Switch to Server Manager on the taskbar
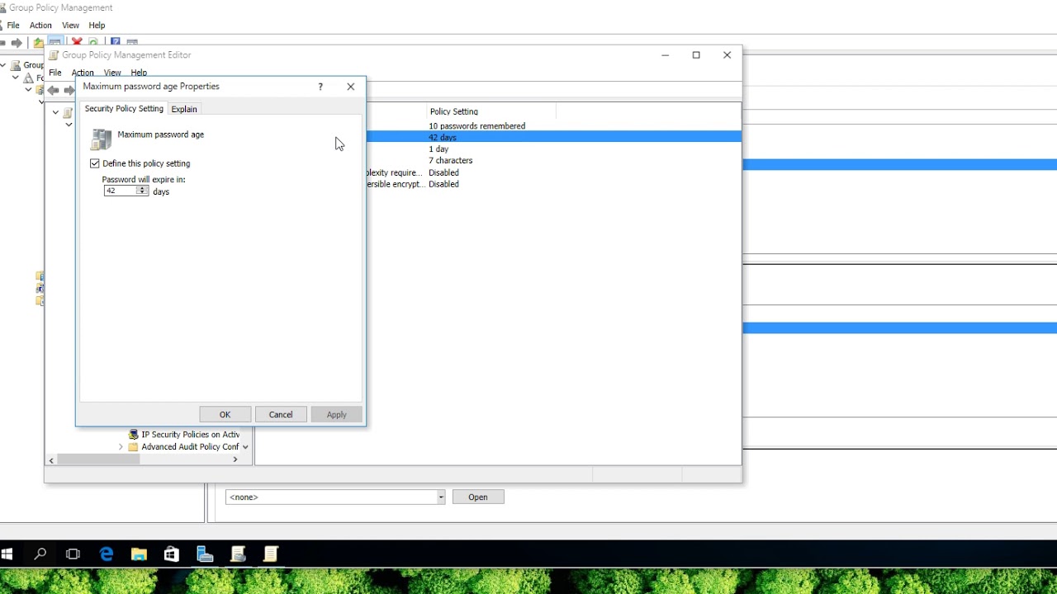1057x594 pixels. tap(205, 554)
